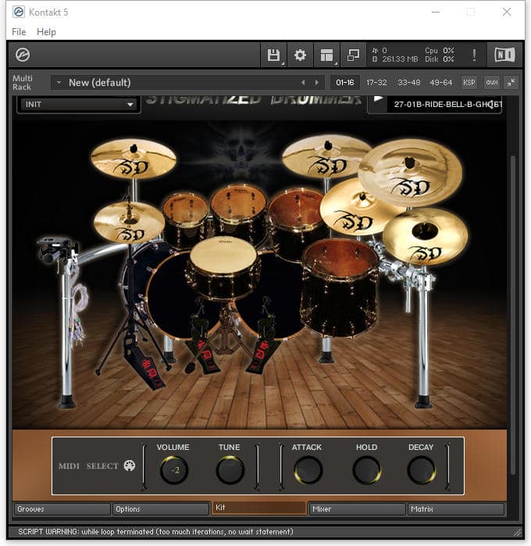Click the large floor tom
Screen dimensions: 531x546
(340, 287)
